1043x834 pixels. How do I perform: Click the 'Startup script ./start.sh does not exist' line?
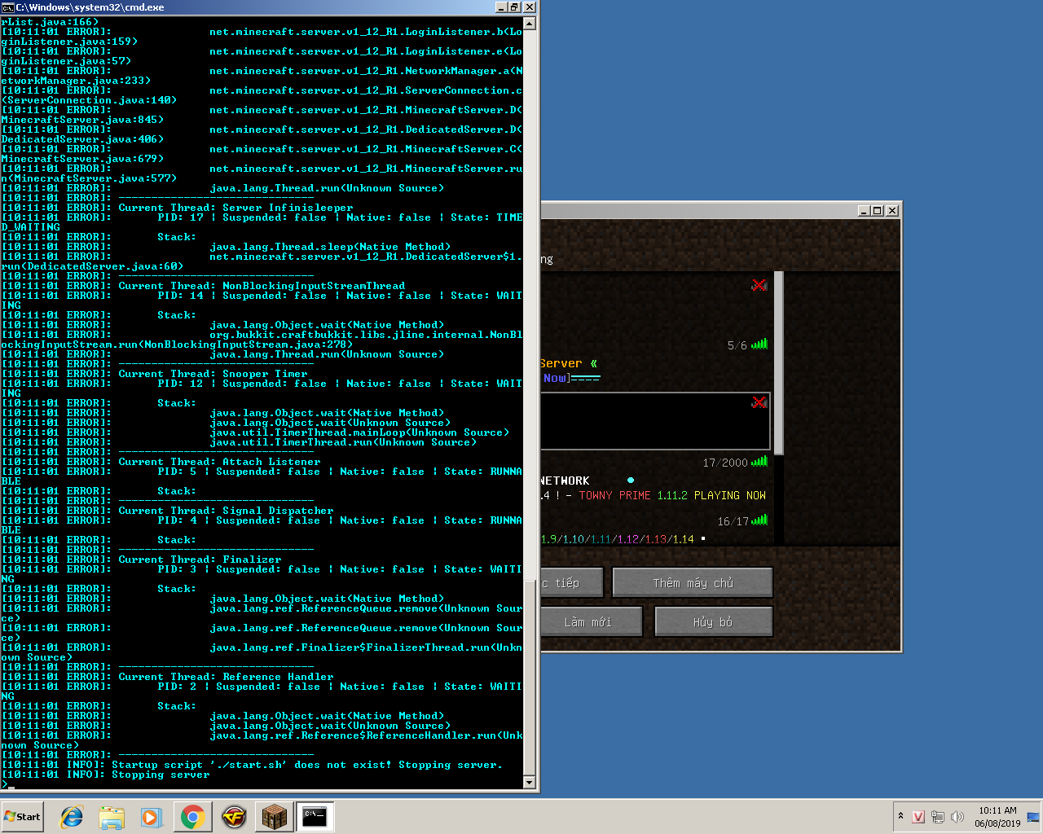coord(252,765)
